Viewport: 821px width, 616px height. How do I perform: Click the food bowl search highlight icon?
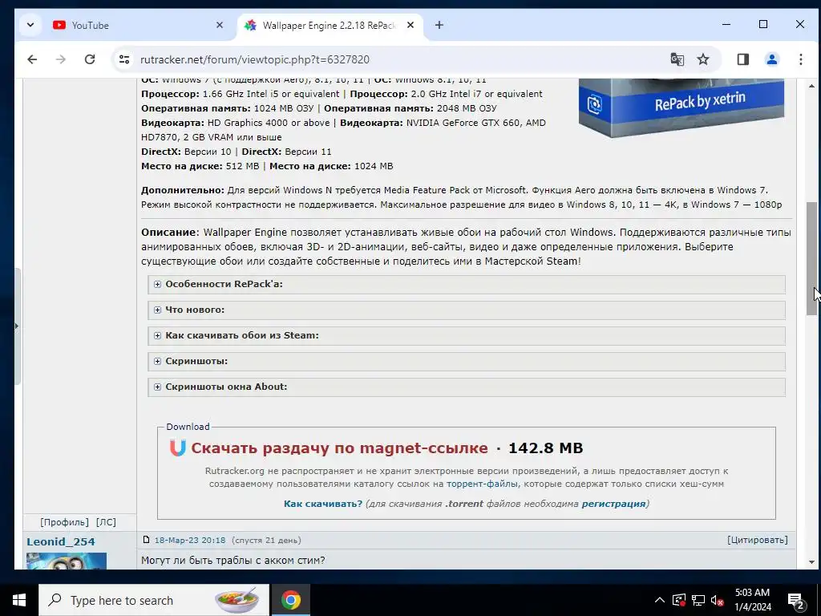click(x=237, y=600)
